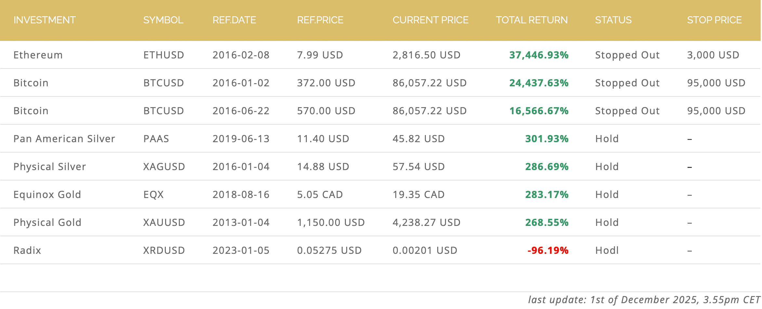Select the Pan American Silver row name
Screen dimensions: 762x309
(64, 139)
